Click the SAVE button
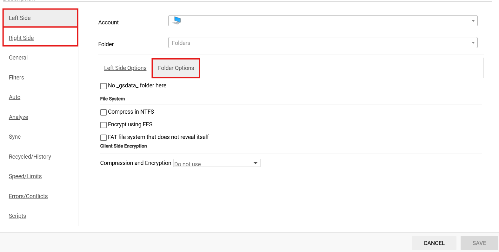 [x=479, y=243]
